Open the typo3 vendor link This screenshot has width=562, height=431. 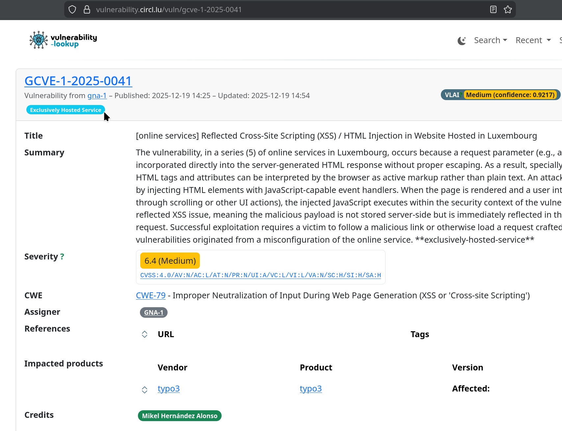(x=169, y=389)
